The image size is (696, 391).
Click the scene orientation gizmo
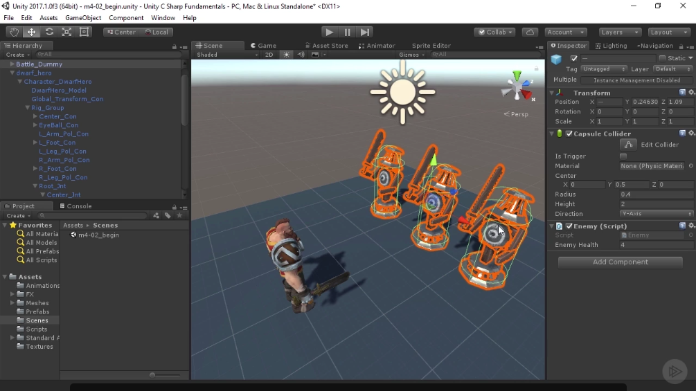click(517, 87)
